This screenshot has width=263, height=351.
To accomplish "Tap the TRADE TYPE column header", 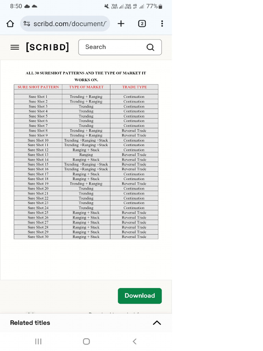I will (134, 87).
